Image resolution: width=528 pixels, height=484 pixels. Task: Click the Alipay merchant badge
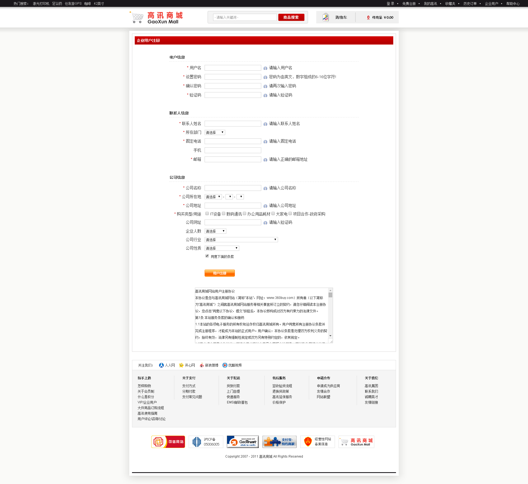(x=279, y=442)
